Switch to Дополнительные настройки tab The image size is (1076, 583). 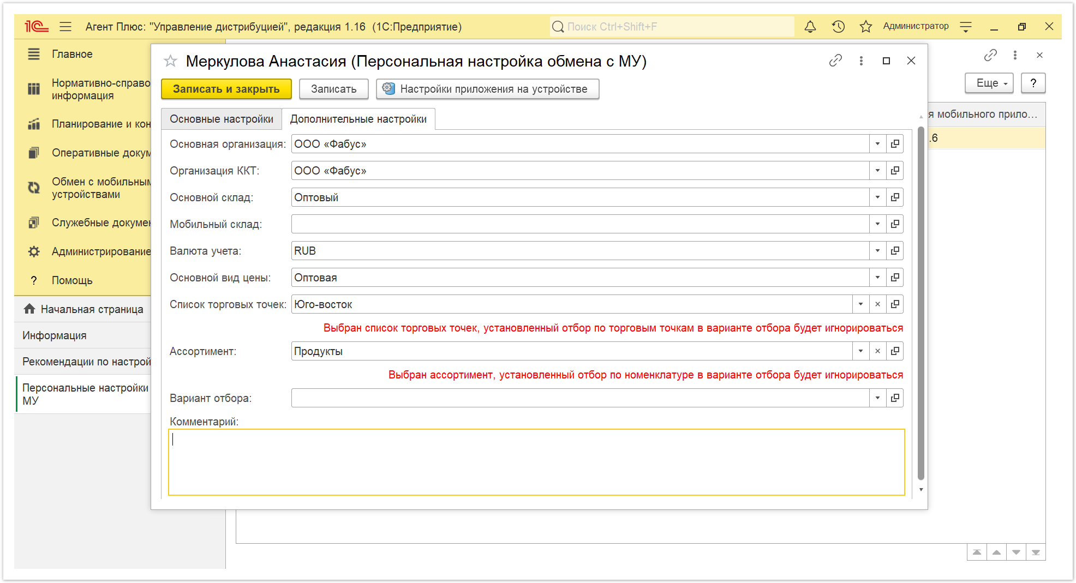pyautogui.click(x=358, y=119)
